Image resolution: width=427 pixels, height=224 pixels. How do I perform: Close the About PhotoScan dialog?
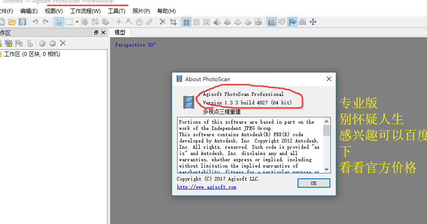(329, 79)
